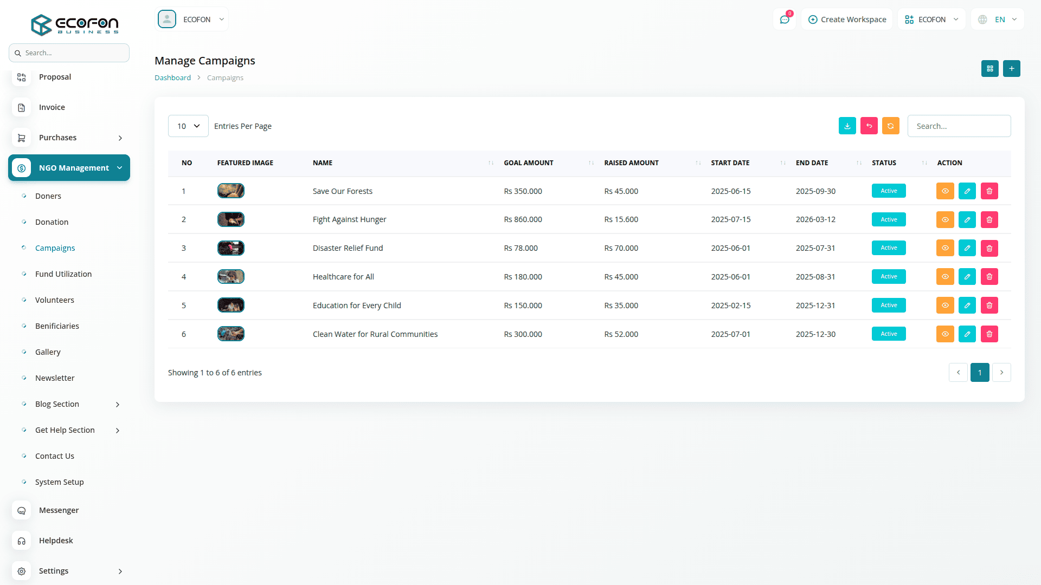Screen dimensions: 1041x585
Task: Click edit pencil for Save Our Forests
Action: (967, 191)
